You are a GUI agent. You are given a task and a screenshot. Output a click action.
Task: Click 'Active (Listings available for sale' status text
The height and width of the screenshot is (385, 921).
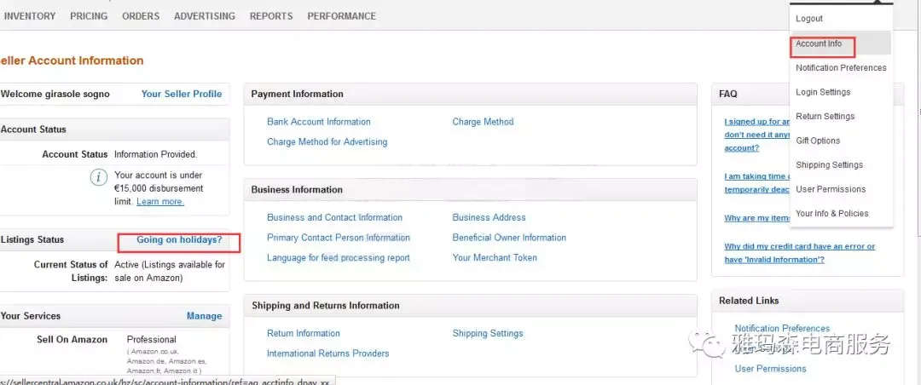[170, 271]
